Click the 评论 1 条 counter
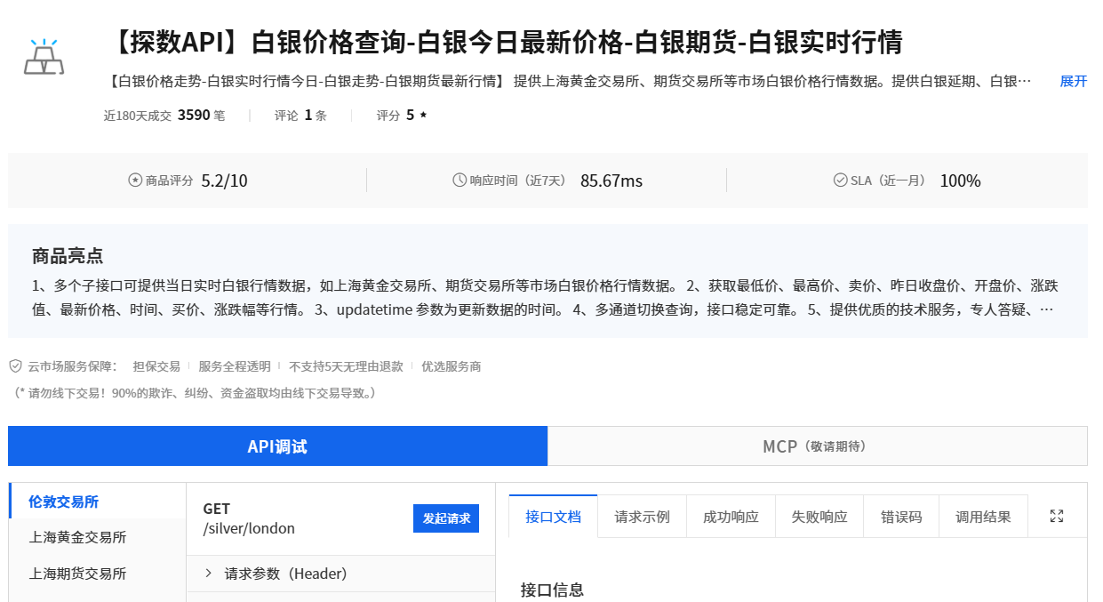The width and height of the screenshot is (1103, 602). coord(300,114)
